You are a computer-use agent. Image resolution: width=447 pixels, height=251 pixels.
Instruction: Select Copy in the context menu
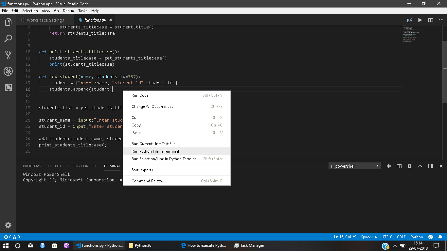[177, 125]
